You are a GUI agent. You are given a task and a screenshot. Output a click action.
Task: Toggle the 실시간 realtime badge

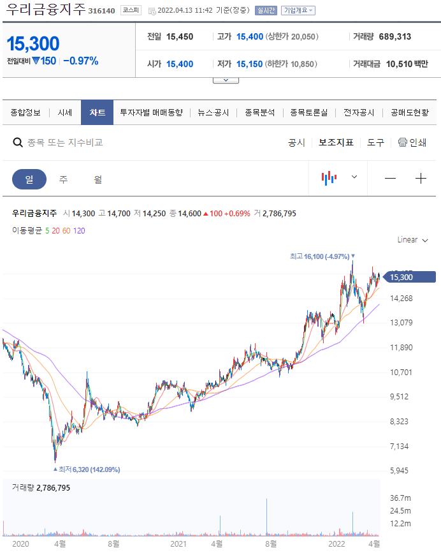pyautogui.click(x=266, y=11)
